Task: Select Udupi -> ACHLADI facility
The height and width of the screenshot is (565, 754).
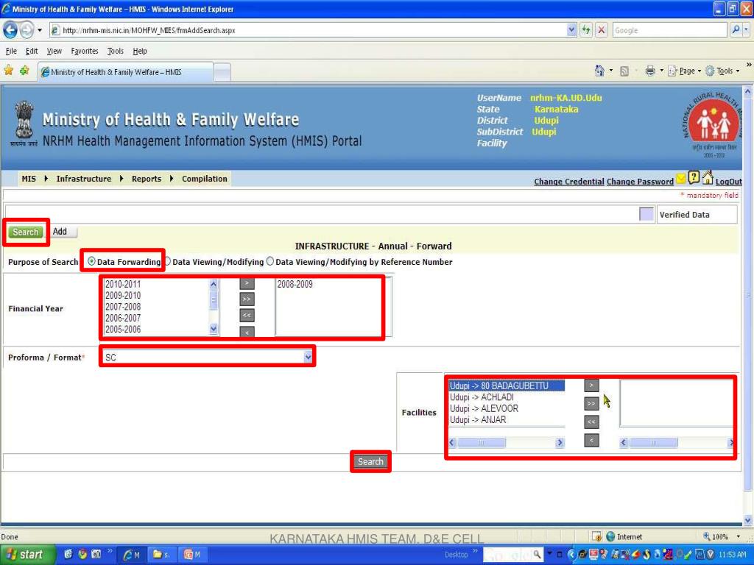Action: click(482, 397)
